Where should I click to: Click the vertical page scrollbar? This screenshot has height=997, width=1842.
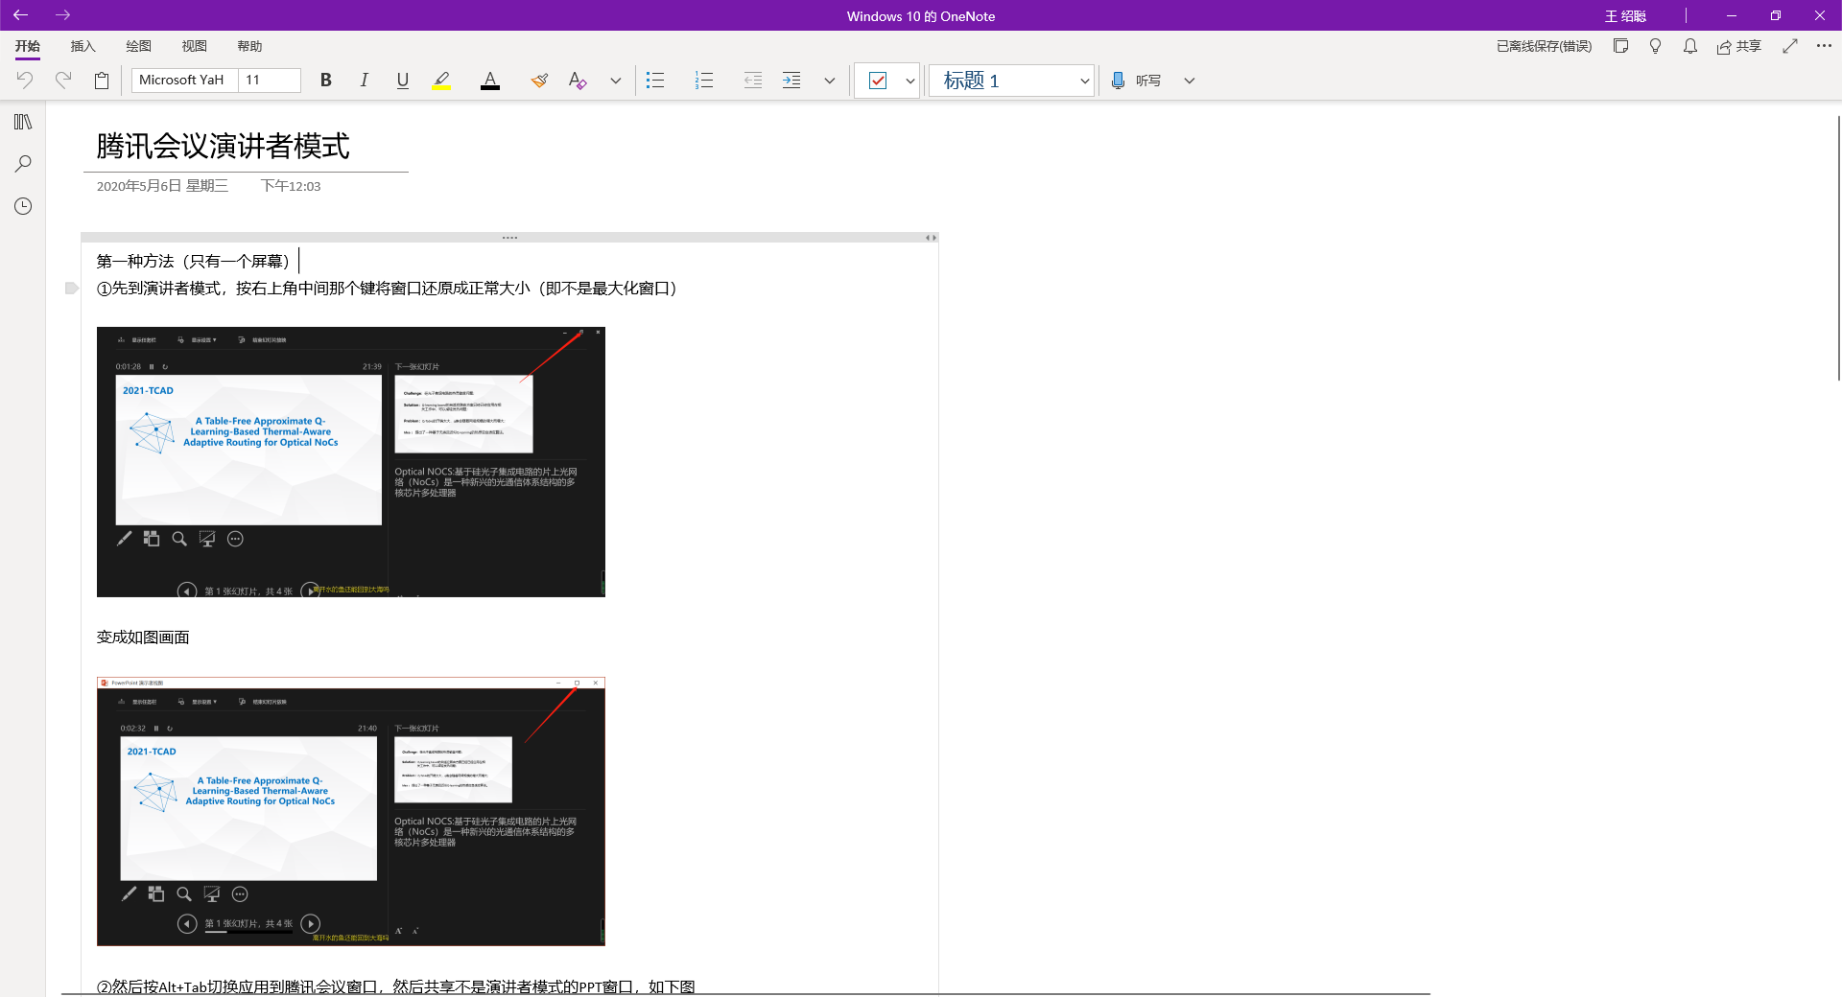click(x=1838, y=247)
